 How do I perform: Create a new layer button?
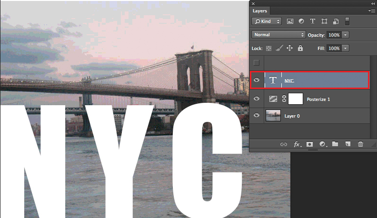348,144
